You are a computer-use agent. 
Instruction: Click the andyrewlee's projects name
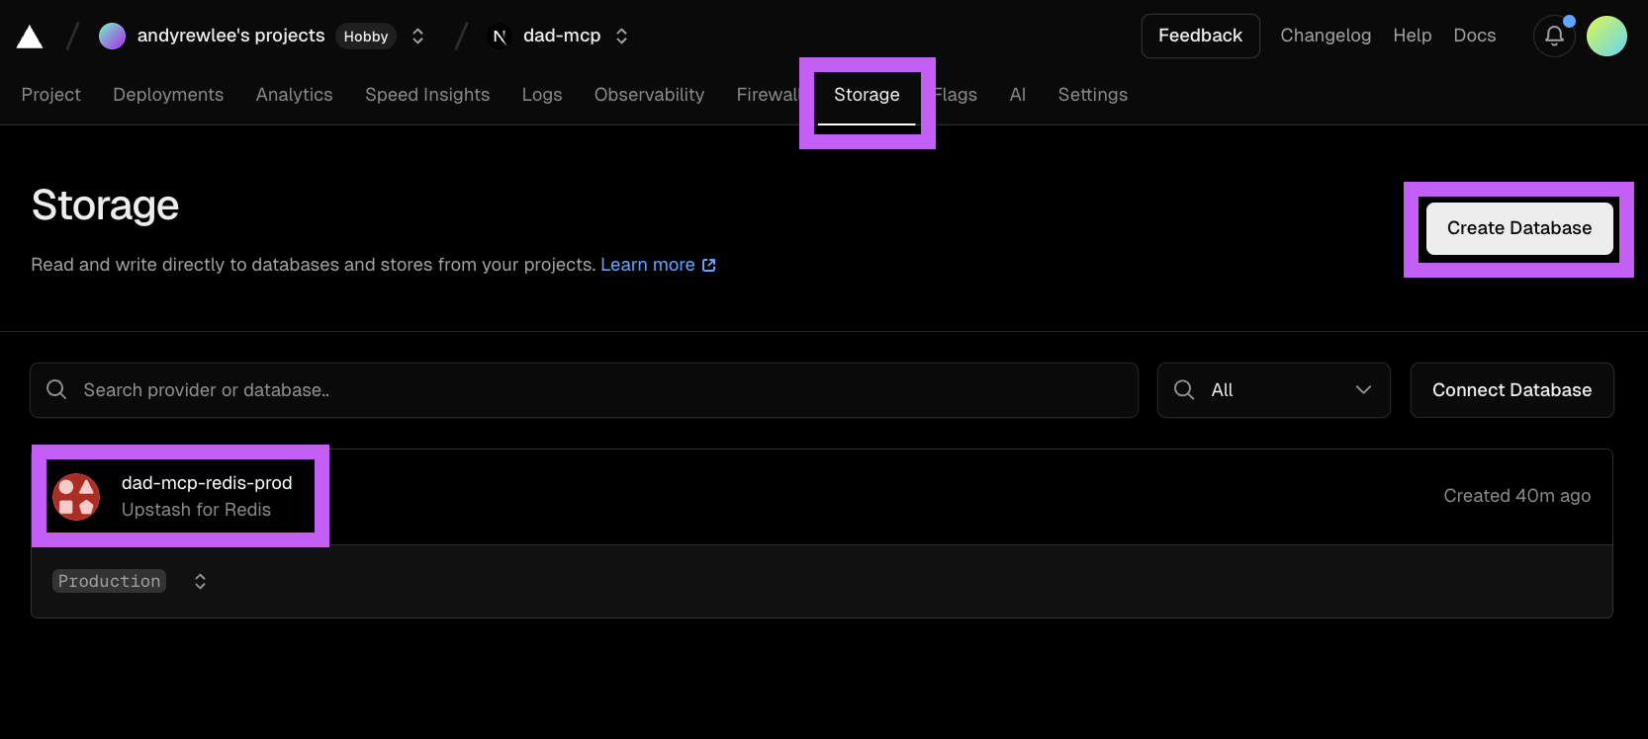pyautogui.click(x=230, y=36)
